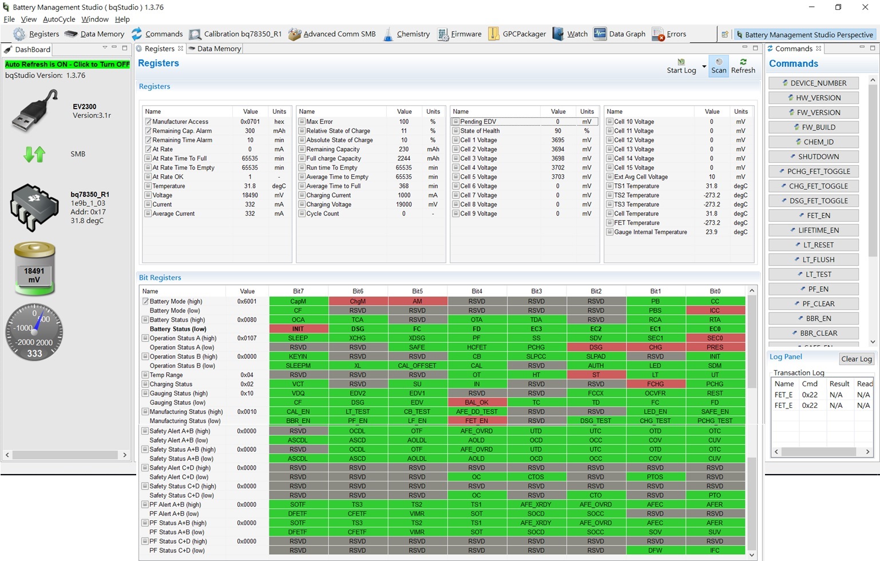This screenshot has width=880, height=561.
Task: Click the battery voltage 18491 mV icon
Action: pos(34,269)
